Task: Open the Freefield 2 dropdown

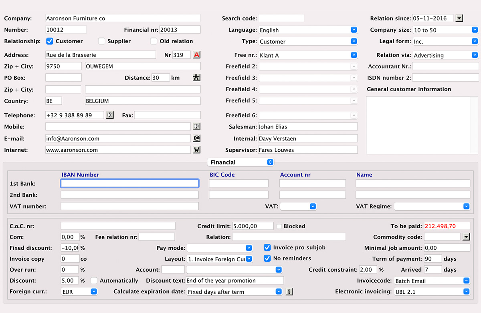Action: coord(308,66)
